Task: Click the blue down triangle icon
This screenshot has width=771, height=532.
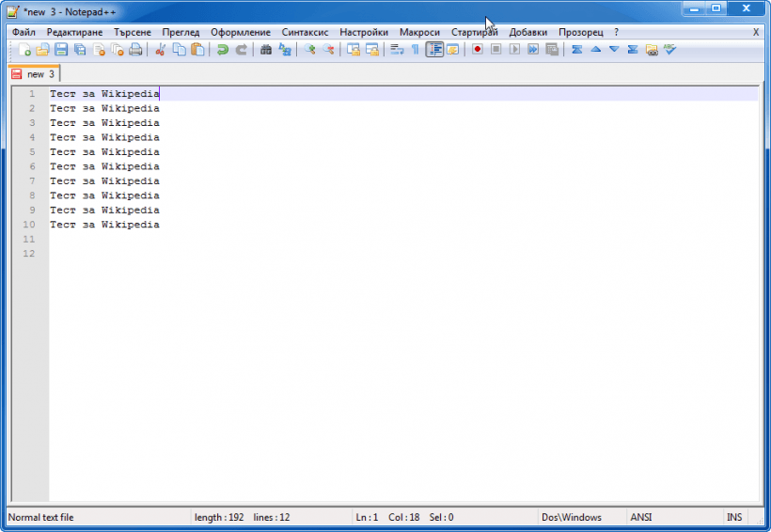Action: pyautogui.click(x=614, y=49)
